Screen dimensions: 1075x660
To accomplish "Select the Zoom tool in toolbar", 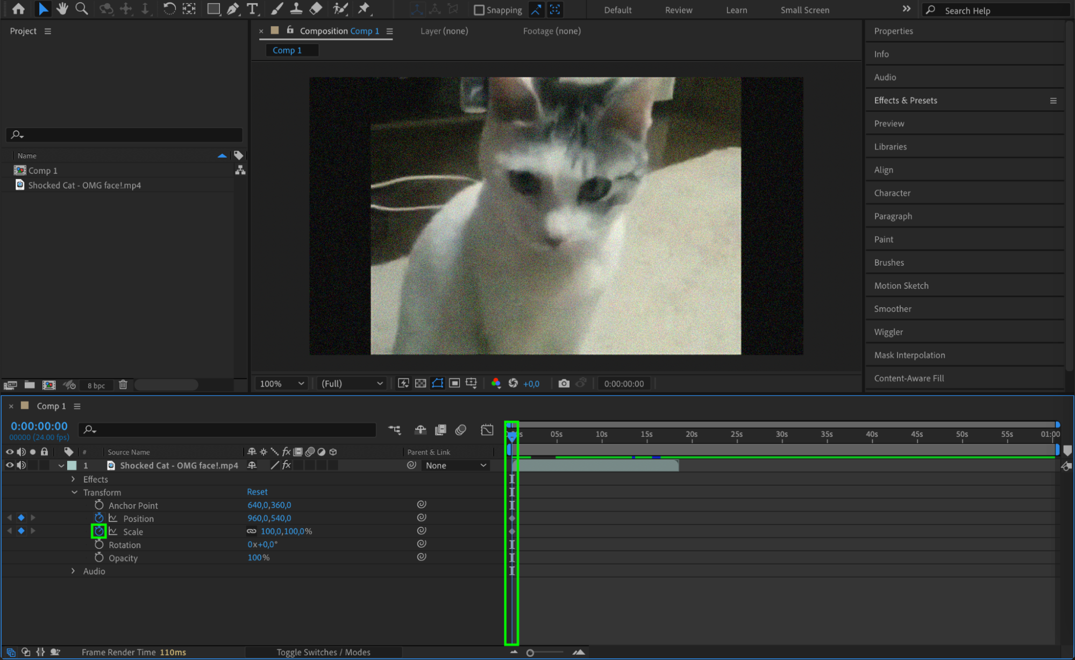I will pyautogui.click(x=82, y=9).
